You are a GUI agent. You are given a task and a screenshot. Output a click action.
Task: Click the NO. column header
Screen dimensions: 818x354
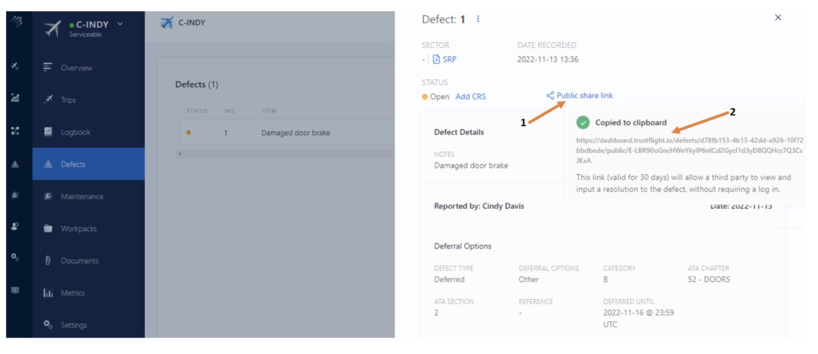click(229, 111)
